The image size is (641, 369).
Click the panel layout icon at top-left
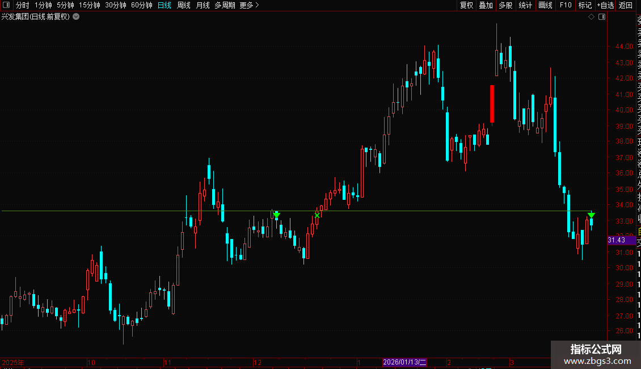[6, 5]
